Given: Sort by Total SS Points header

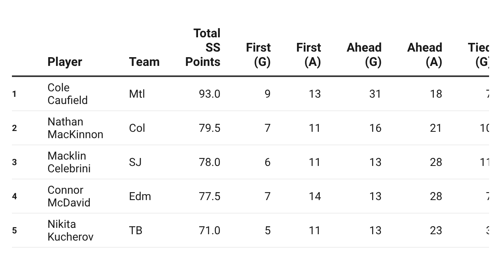Looking at the screenshot, I should click(203, 48).
